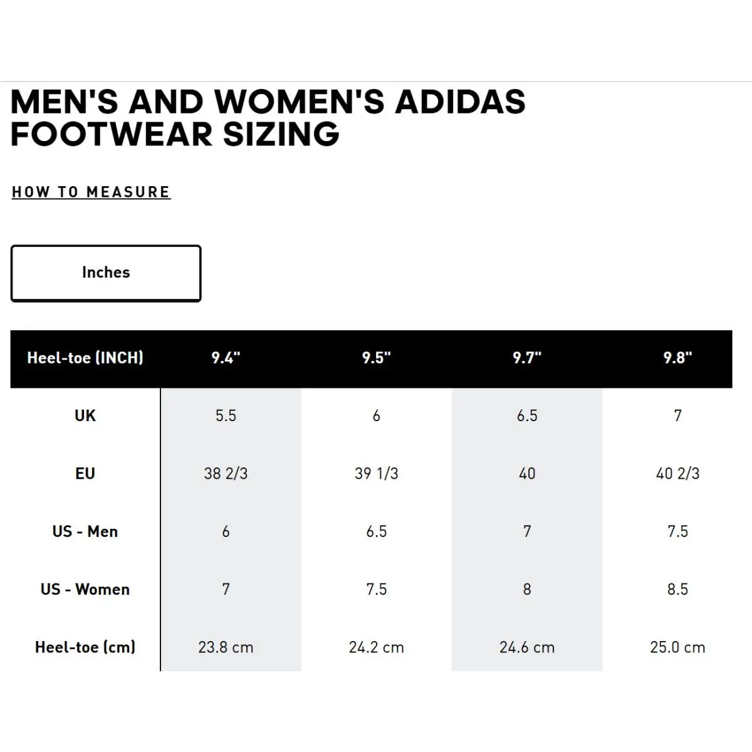The width and height of the screenshot is (752, 752).
Task: Select EU size 40 2/3 cell
Action: pyautogui.click(x=677, y=473)
